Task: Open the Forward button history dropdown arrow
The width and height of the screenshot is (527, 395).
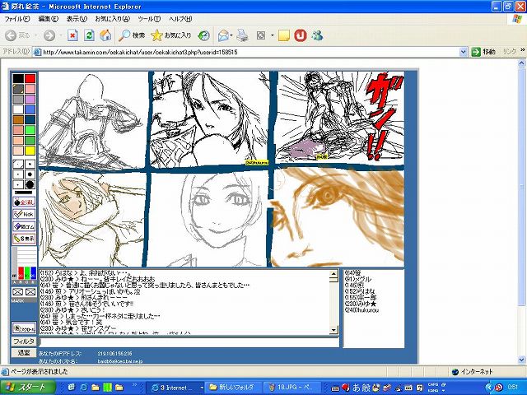Action: 60,35
